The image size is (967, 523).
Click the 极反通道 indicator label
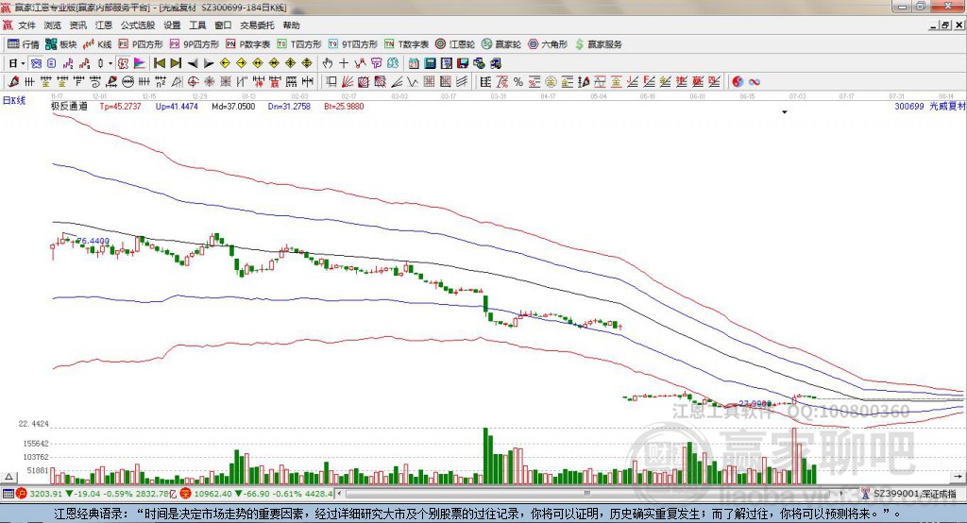click(x=69, y=106)
